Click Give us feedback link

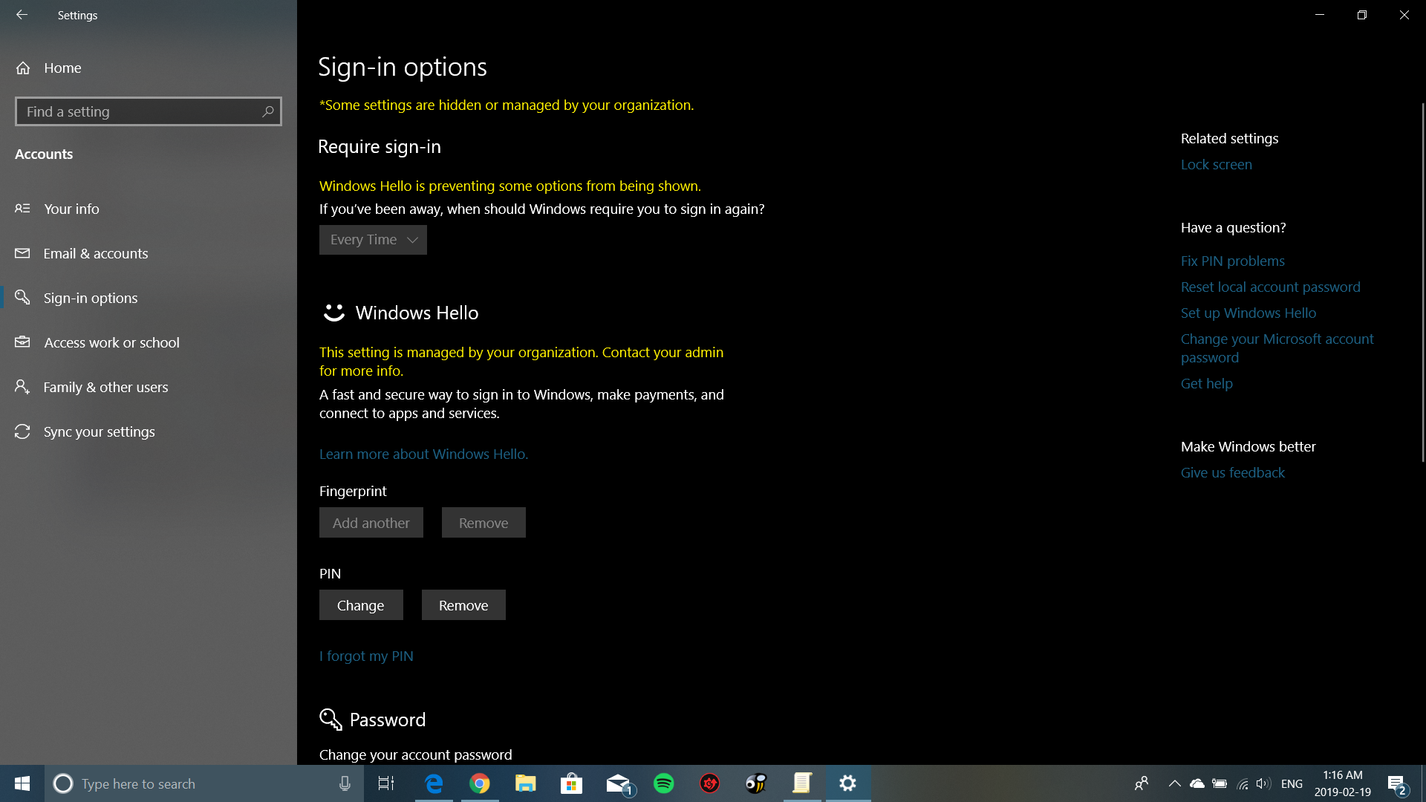point(1232,472)
